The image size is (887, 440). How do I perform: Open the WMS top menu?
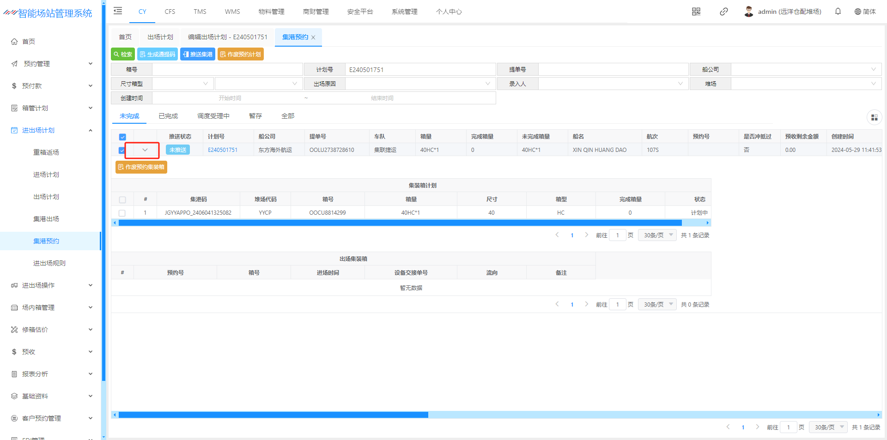pyautogui.click(x=232, y=12)
